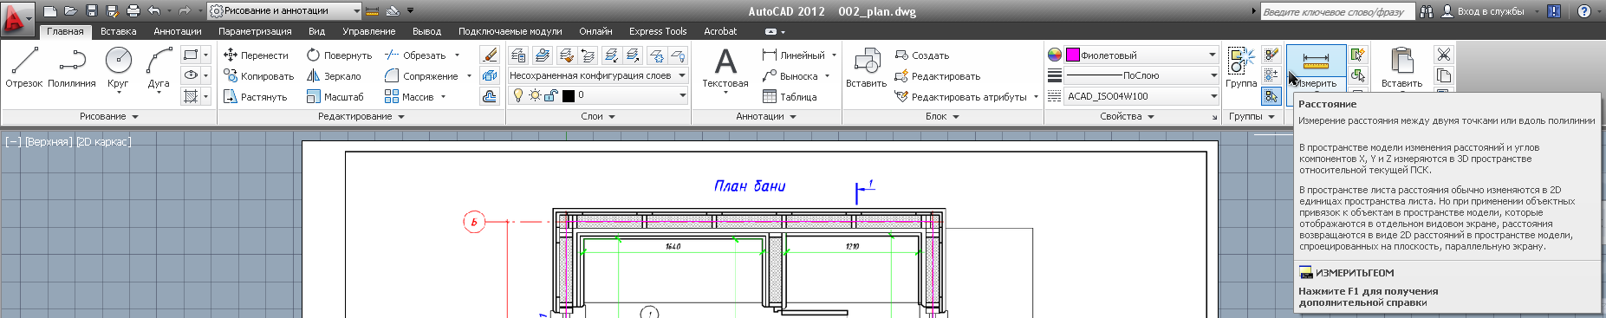Select the Круг circle tool

coord(118,67)
